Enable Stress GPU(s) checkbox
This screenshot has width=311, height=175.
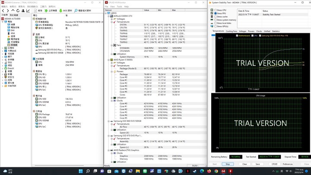click(x=216, y=26)
